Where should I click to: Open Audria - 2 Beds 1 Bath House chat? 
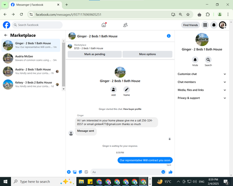point(31,71)
